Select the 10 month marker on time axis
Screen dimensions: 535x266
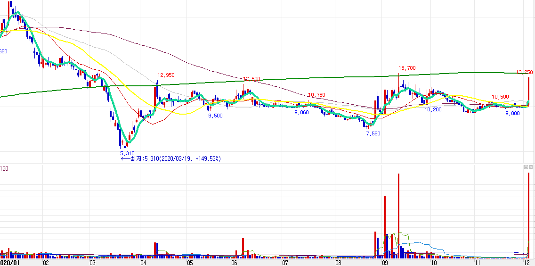434,263
